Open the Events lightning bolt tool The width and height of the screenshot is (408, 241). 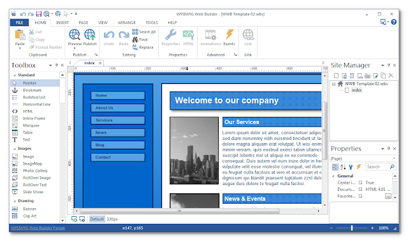coord(229,34)
